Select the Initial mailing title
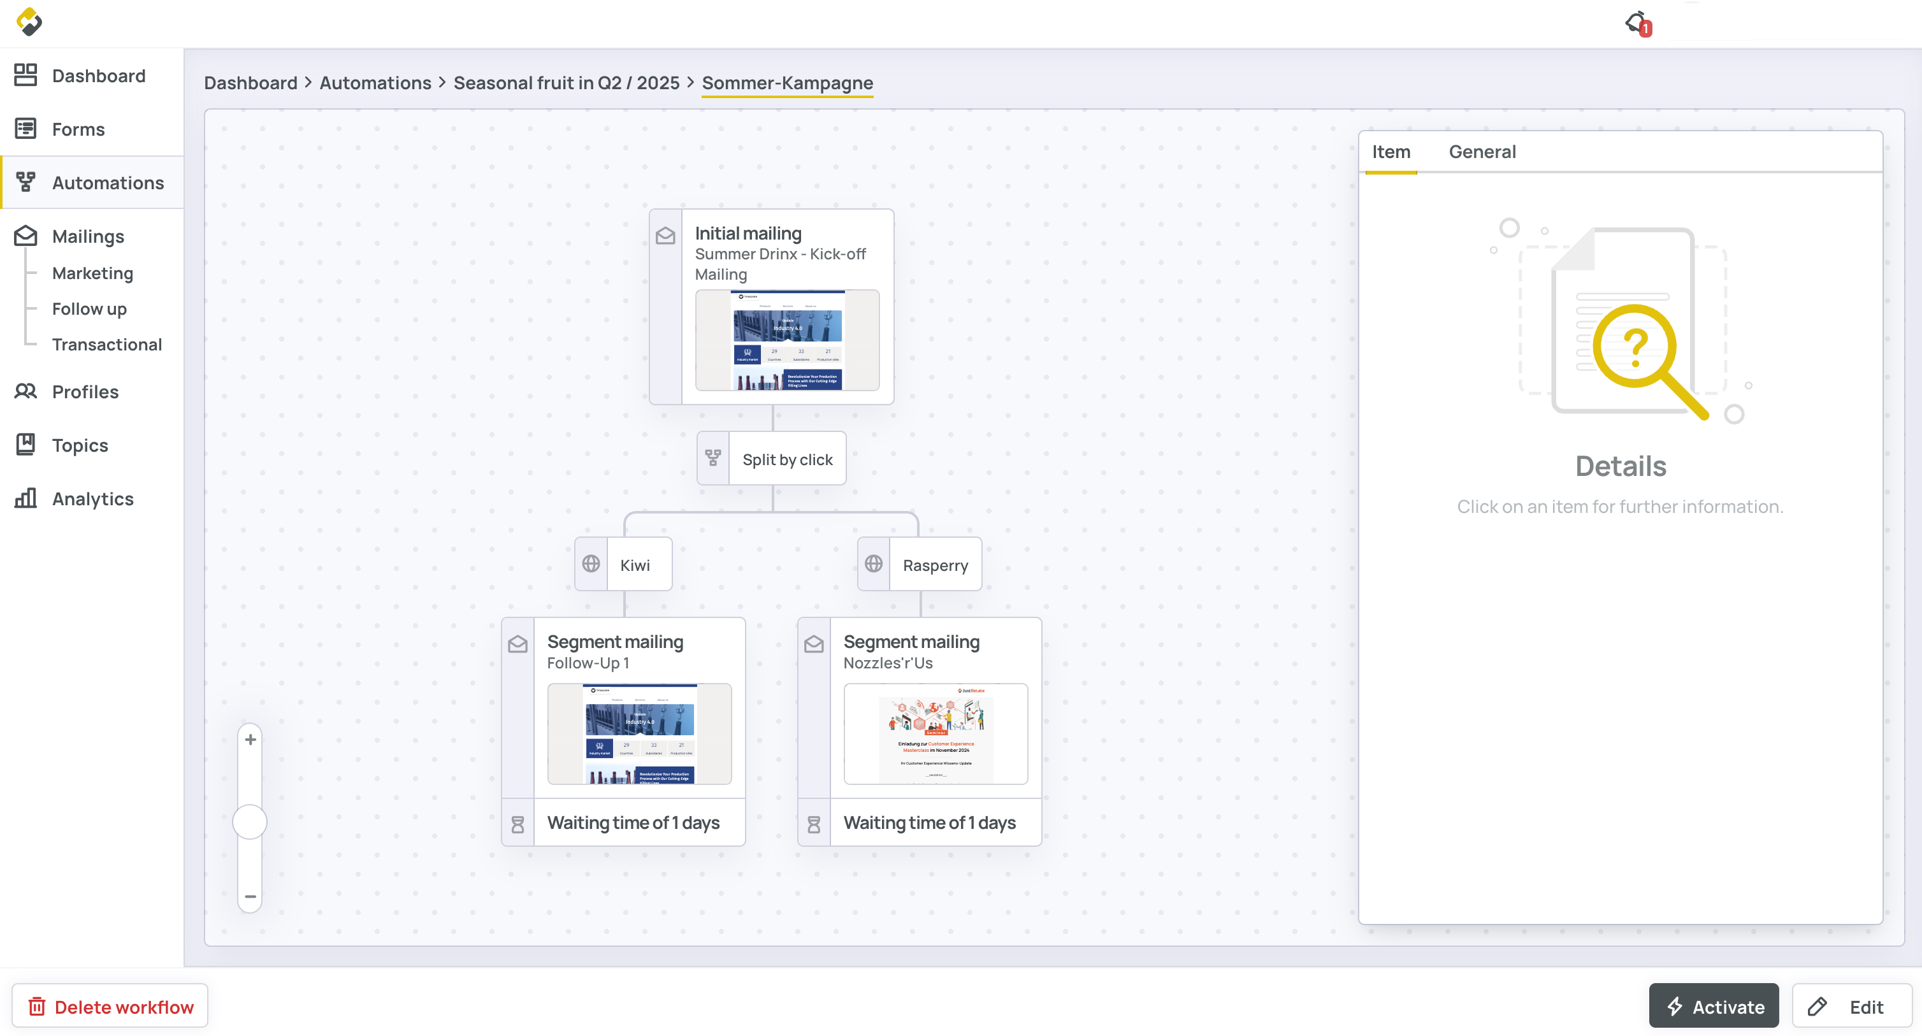 (748, 233)
